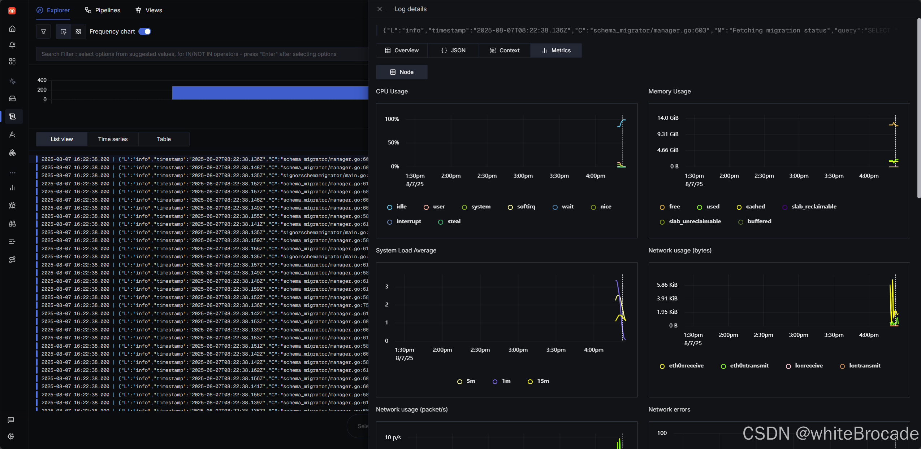Switch to Time series view

(113, 139)
